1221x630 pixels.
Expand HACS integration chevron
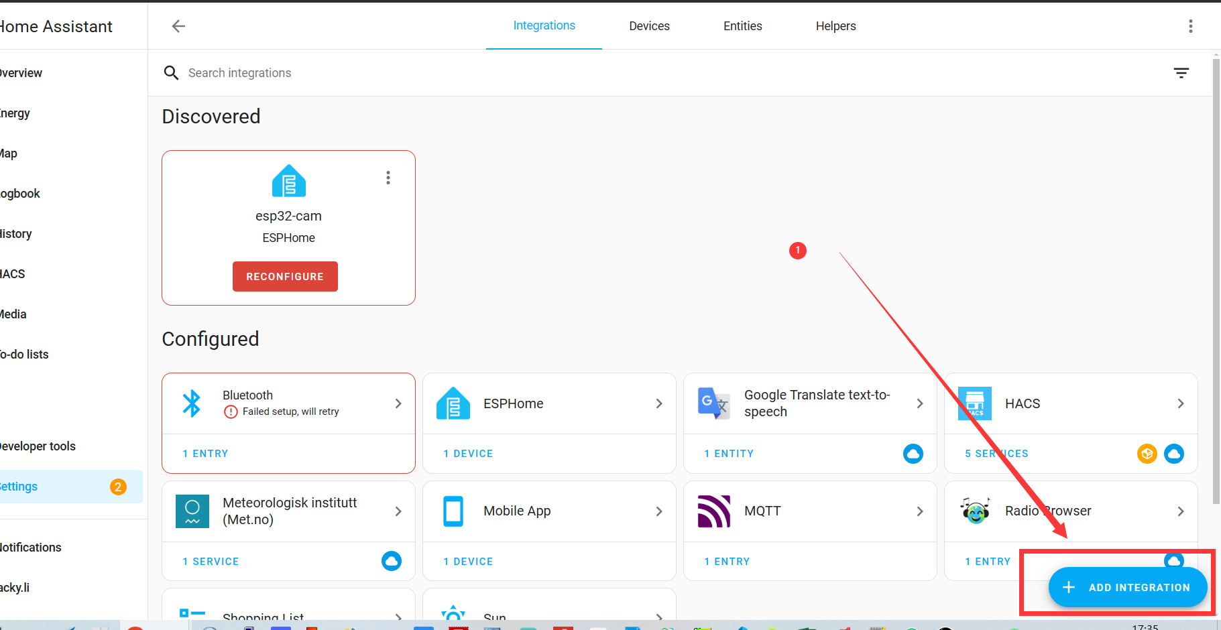(1181, 403)
